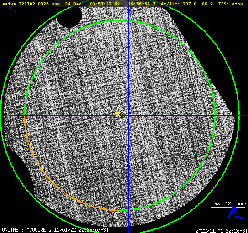The height and width of the screenshot is (233, 248).
Task: Click the yellow X telescope pointing marker
Action: click(118, 115)
